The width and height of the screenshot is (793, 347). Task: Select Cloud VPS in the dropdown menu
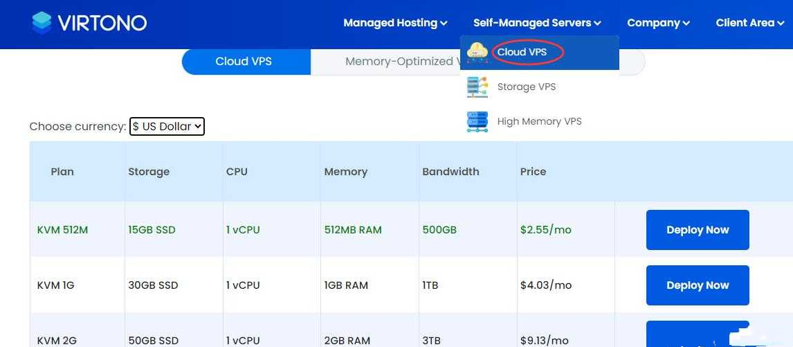(x=540, y=52)
